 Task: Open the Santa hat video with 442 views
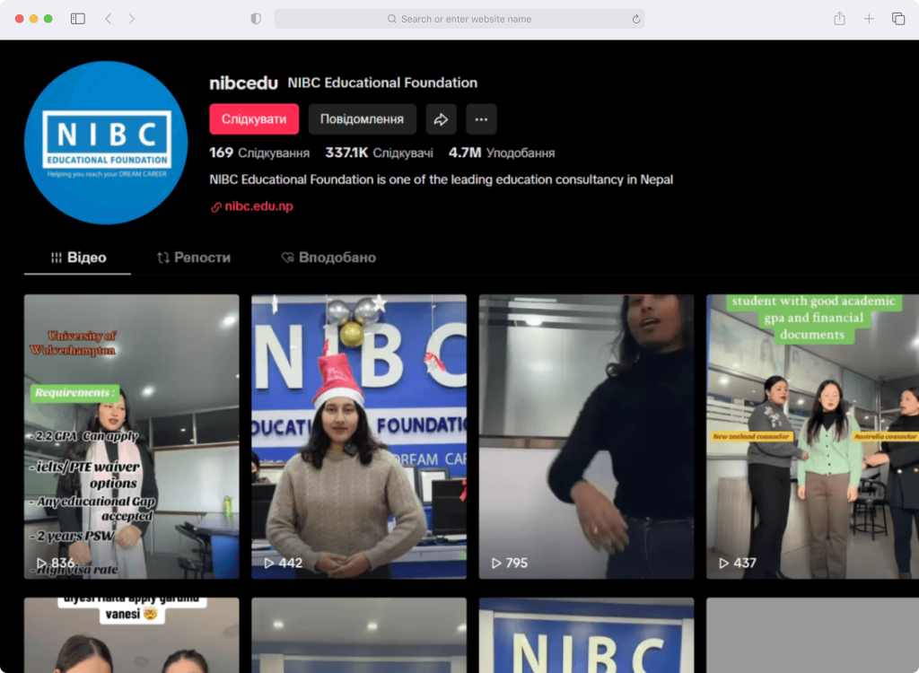click(359, 436)
